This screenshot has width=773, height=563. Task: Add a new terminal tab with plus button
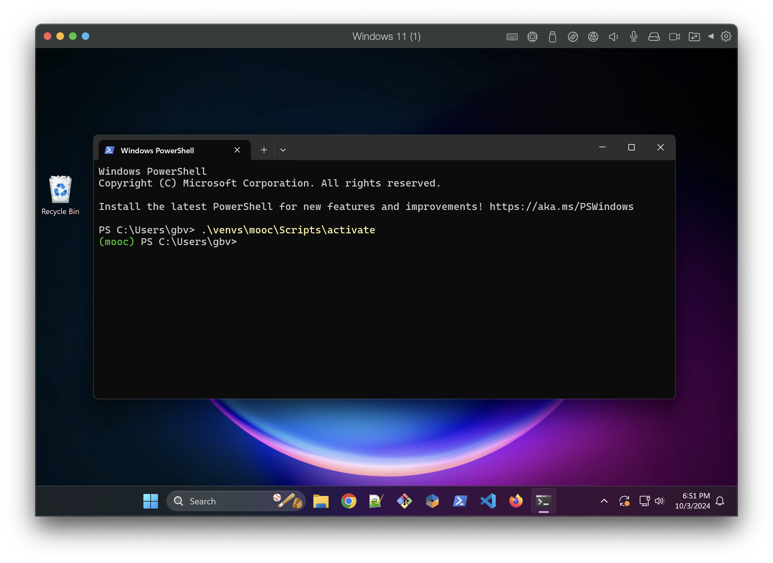[x=264, y=150]
